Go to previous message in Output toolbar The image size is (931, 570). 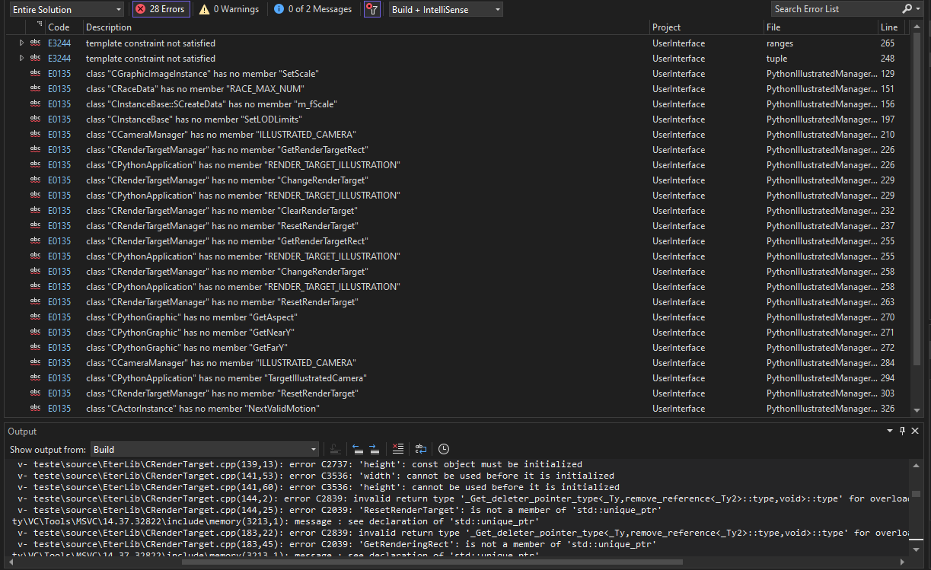[357, 449]
